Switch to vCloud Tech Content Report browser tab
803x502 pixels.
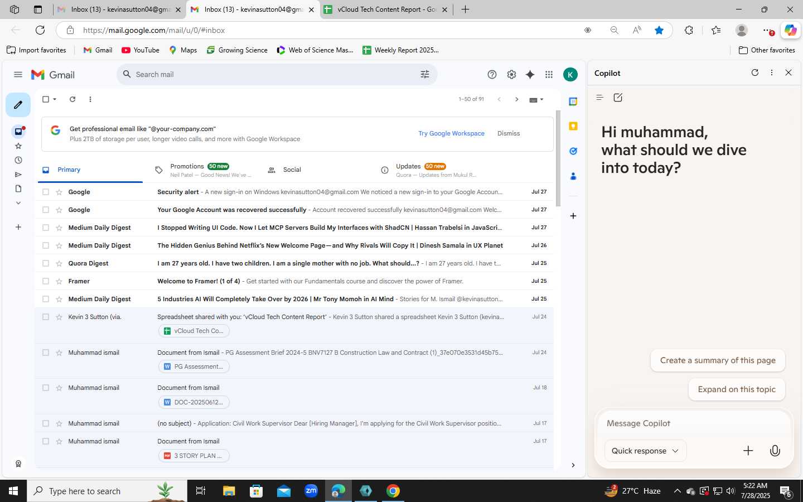(x=386, y=9)
